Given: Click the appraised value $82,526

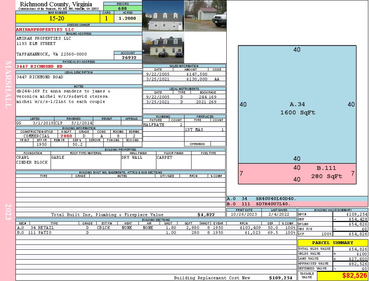Looking at the screenshot, I should (358, 264).
